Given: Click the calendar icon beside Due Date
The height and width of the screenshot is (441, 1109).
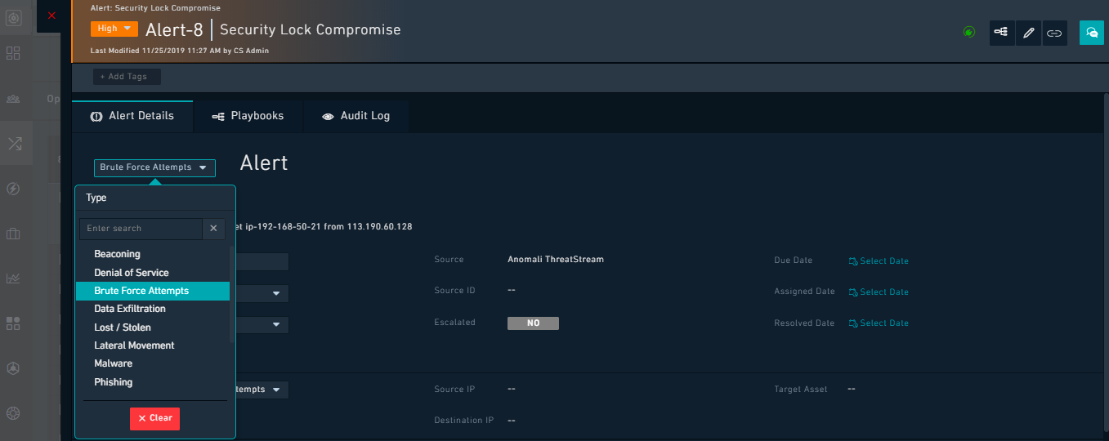Looking at the screenshot, I should pos(853,261).
